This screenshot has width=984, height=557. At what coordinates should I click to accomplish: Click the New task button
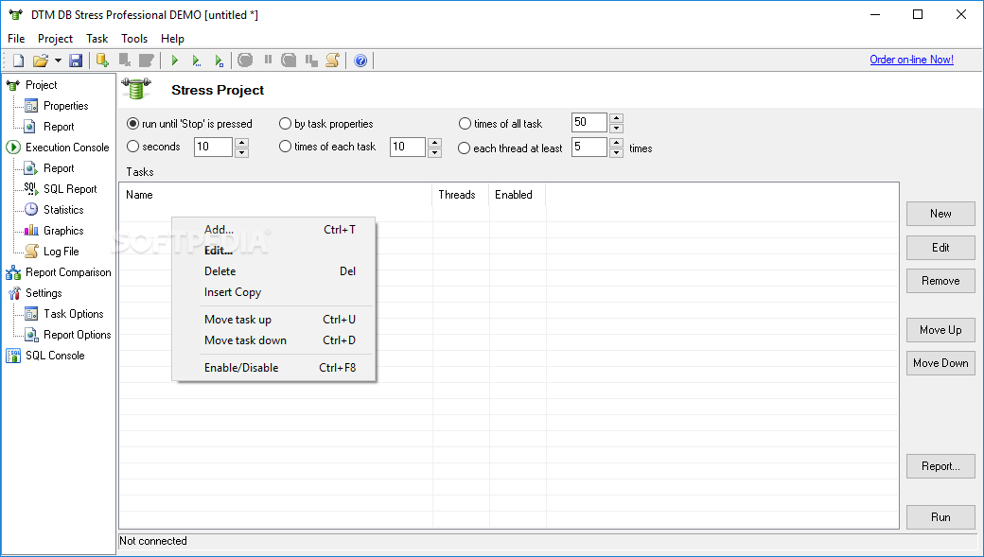940,214
